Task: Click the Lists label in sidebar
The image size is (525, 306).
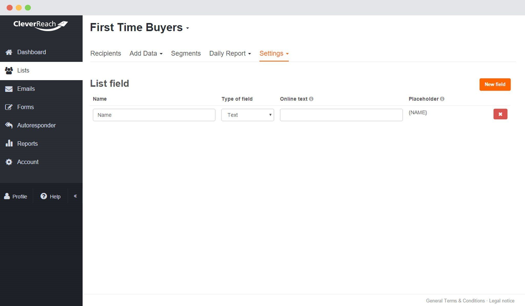Action: [23, 70]
